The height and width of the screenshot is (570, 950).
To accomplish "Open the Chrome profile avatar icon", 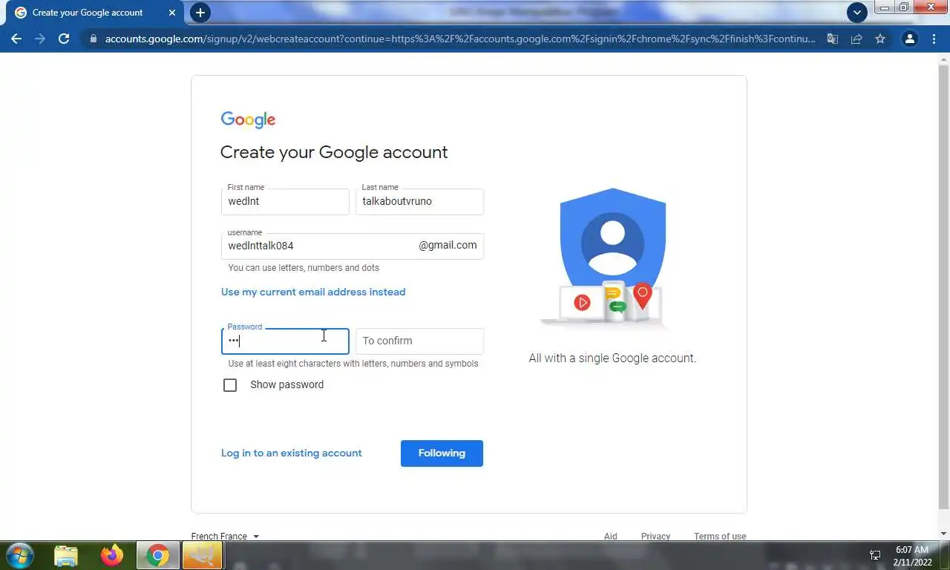I will tap(909, 39).
